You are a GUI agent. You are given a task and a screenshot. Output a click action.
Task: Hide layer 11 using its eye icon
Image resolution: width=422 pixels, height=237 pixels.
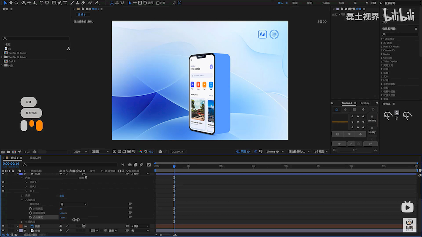pos(3,231)
